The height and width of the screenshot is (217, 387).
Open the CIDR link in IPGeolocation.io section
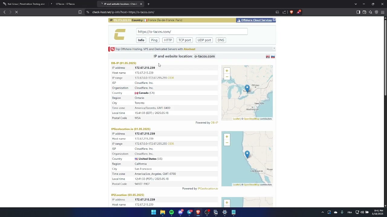tap(171, 144)
